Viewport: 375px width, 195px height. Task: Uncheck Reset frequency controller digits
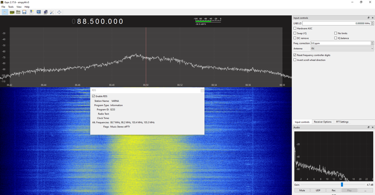pyautogui.click(x=295, y=55)
